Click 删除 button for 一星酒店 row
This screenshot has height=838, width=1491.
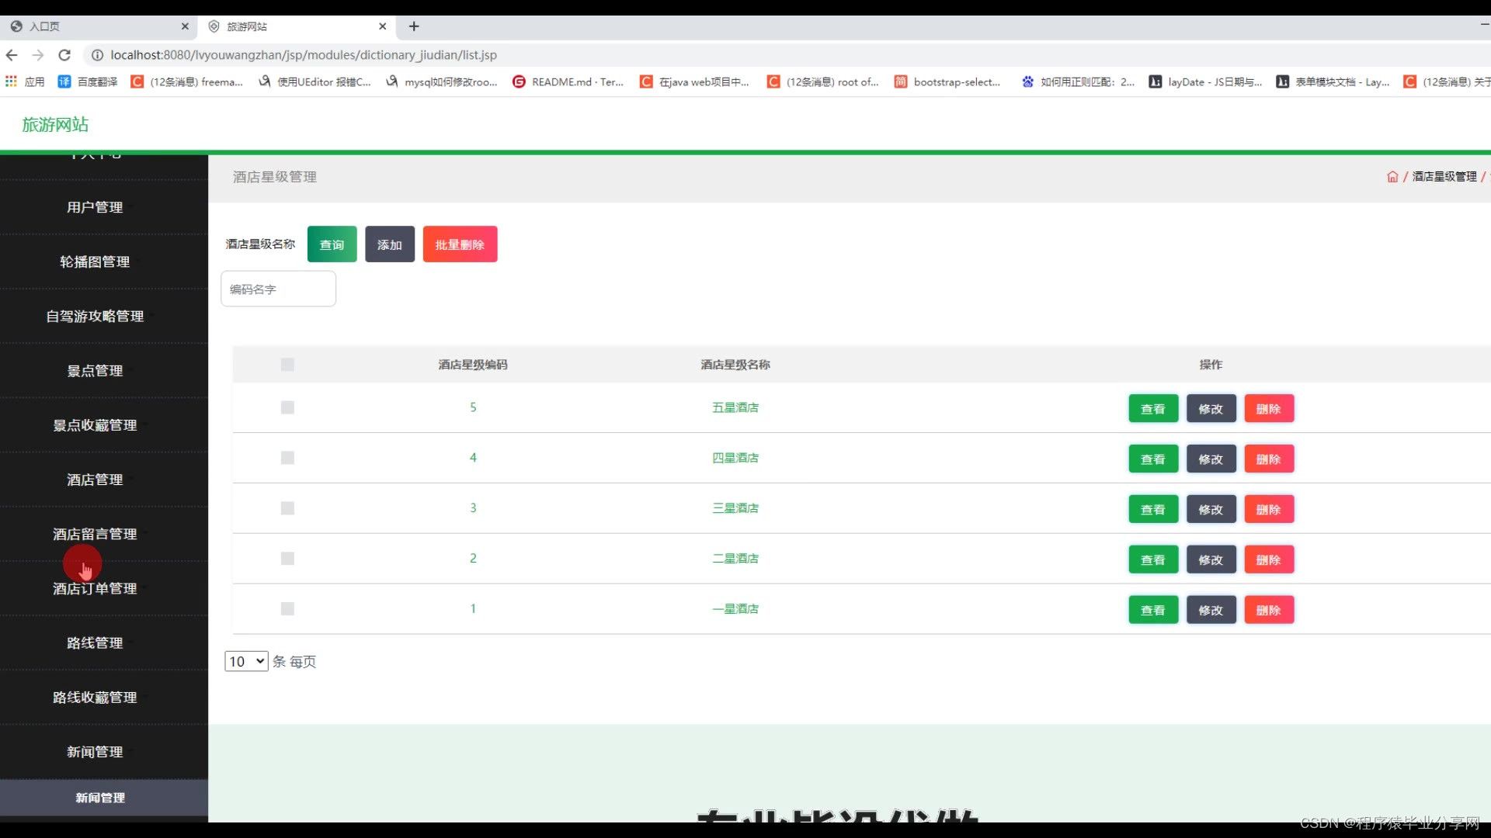[1268, 611]
